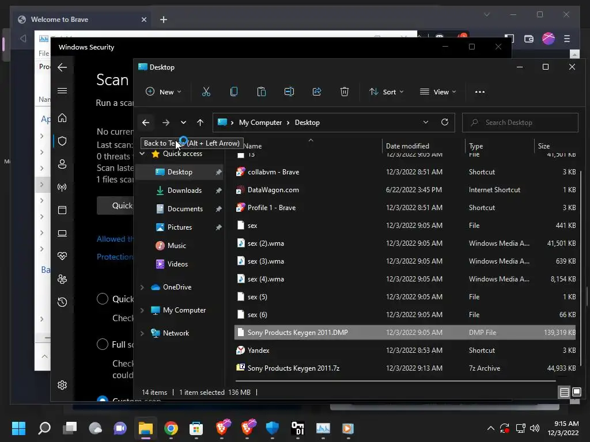Open Family options icon in Windows Security
Viewport: 590px width, 442px height.
click(62, 279)
